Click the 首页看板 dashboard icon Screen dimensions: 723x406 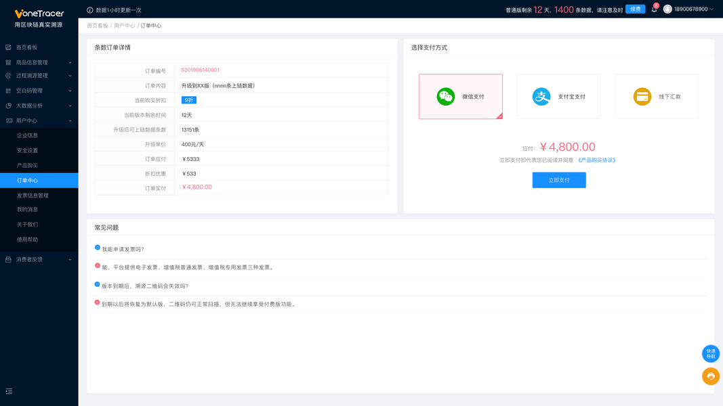(x=8, y=47)
